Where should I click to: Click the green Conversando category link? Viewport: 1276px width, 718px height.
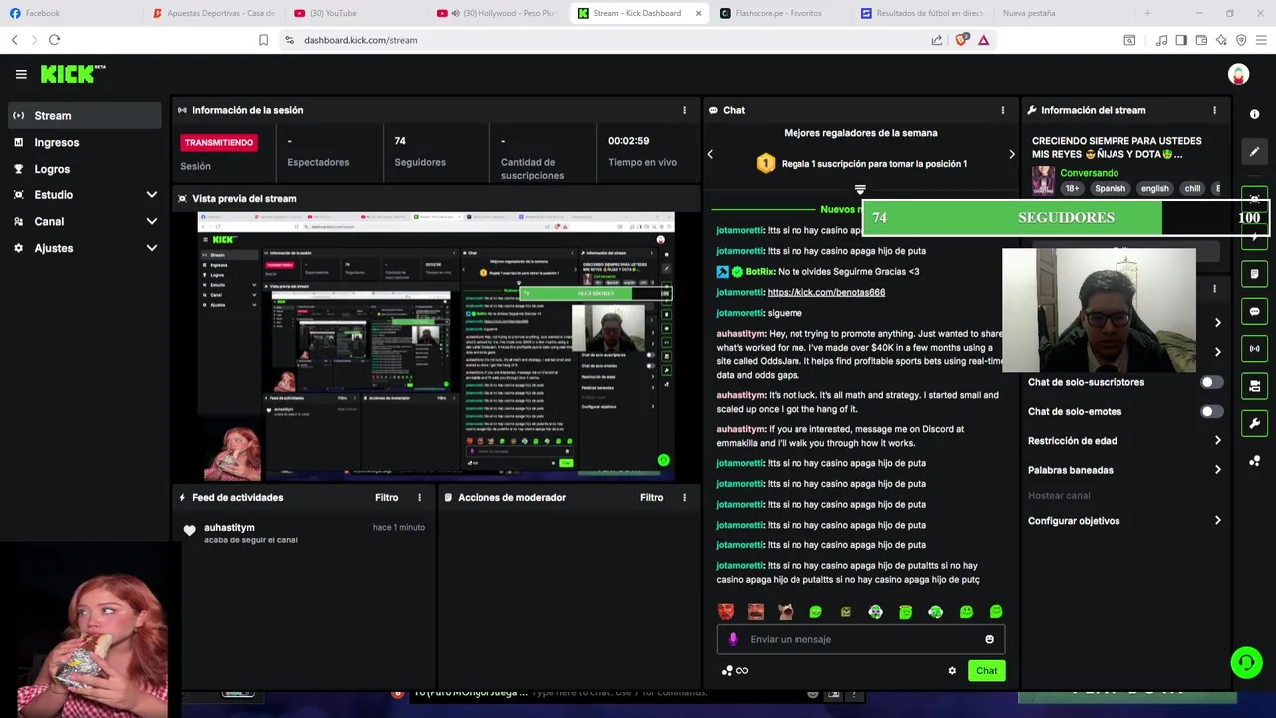[x=1089, y=173]
